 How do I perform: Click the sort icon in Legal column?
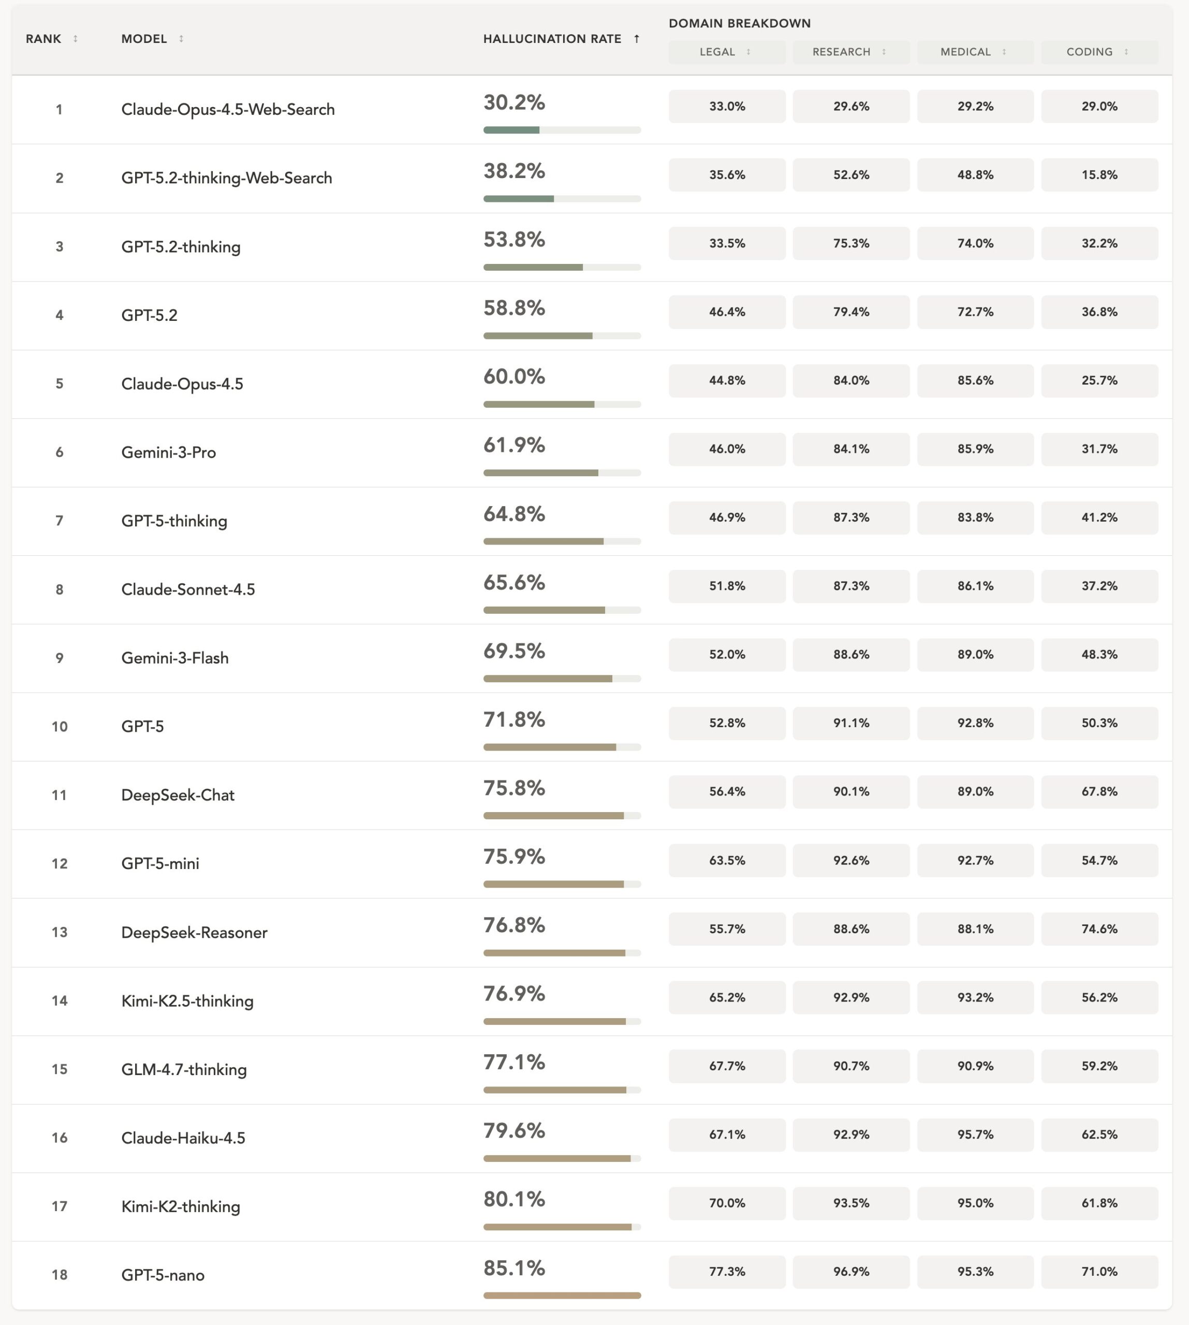(748, 52)
